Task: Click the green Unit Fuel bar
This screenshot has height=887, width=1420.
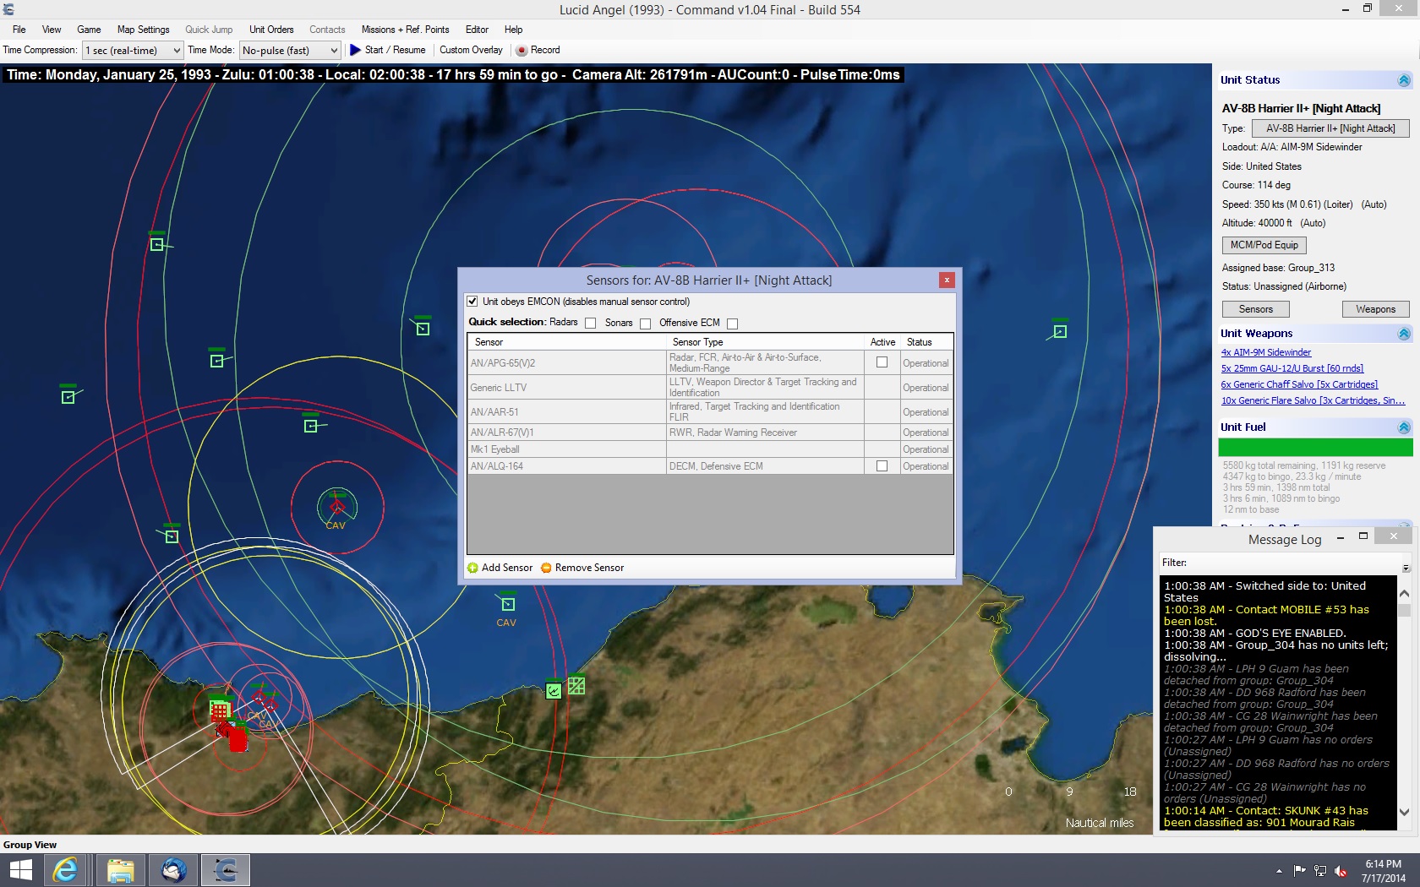Action: tap(1315, 448)
